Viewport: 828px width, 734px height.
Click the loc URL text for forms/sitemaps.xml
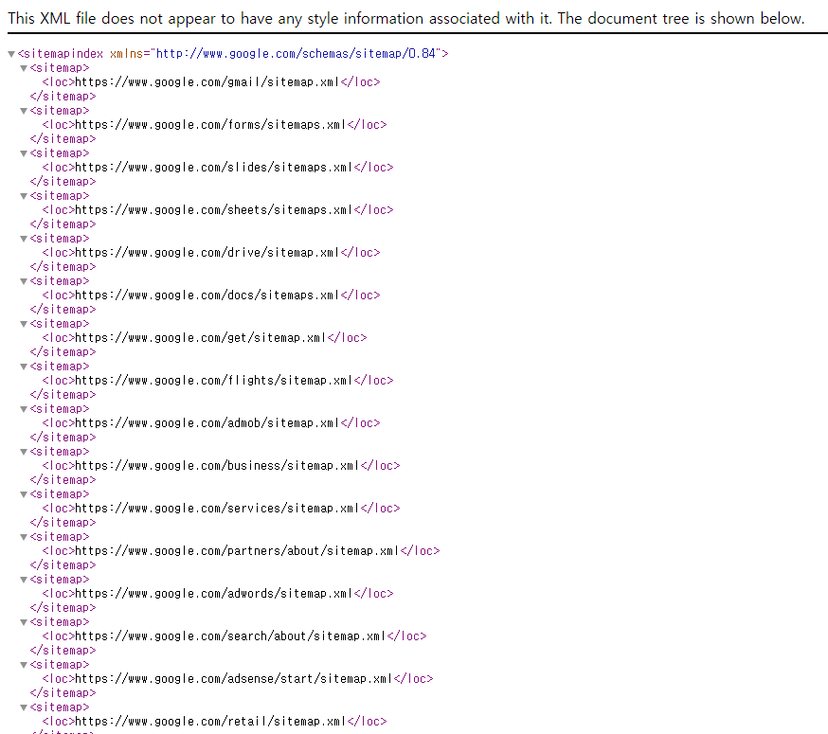210,125
